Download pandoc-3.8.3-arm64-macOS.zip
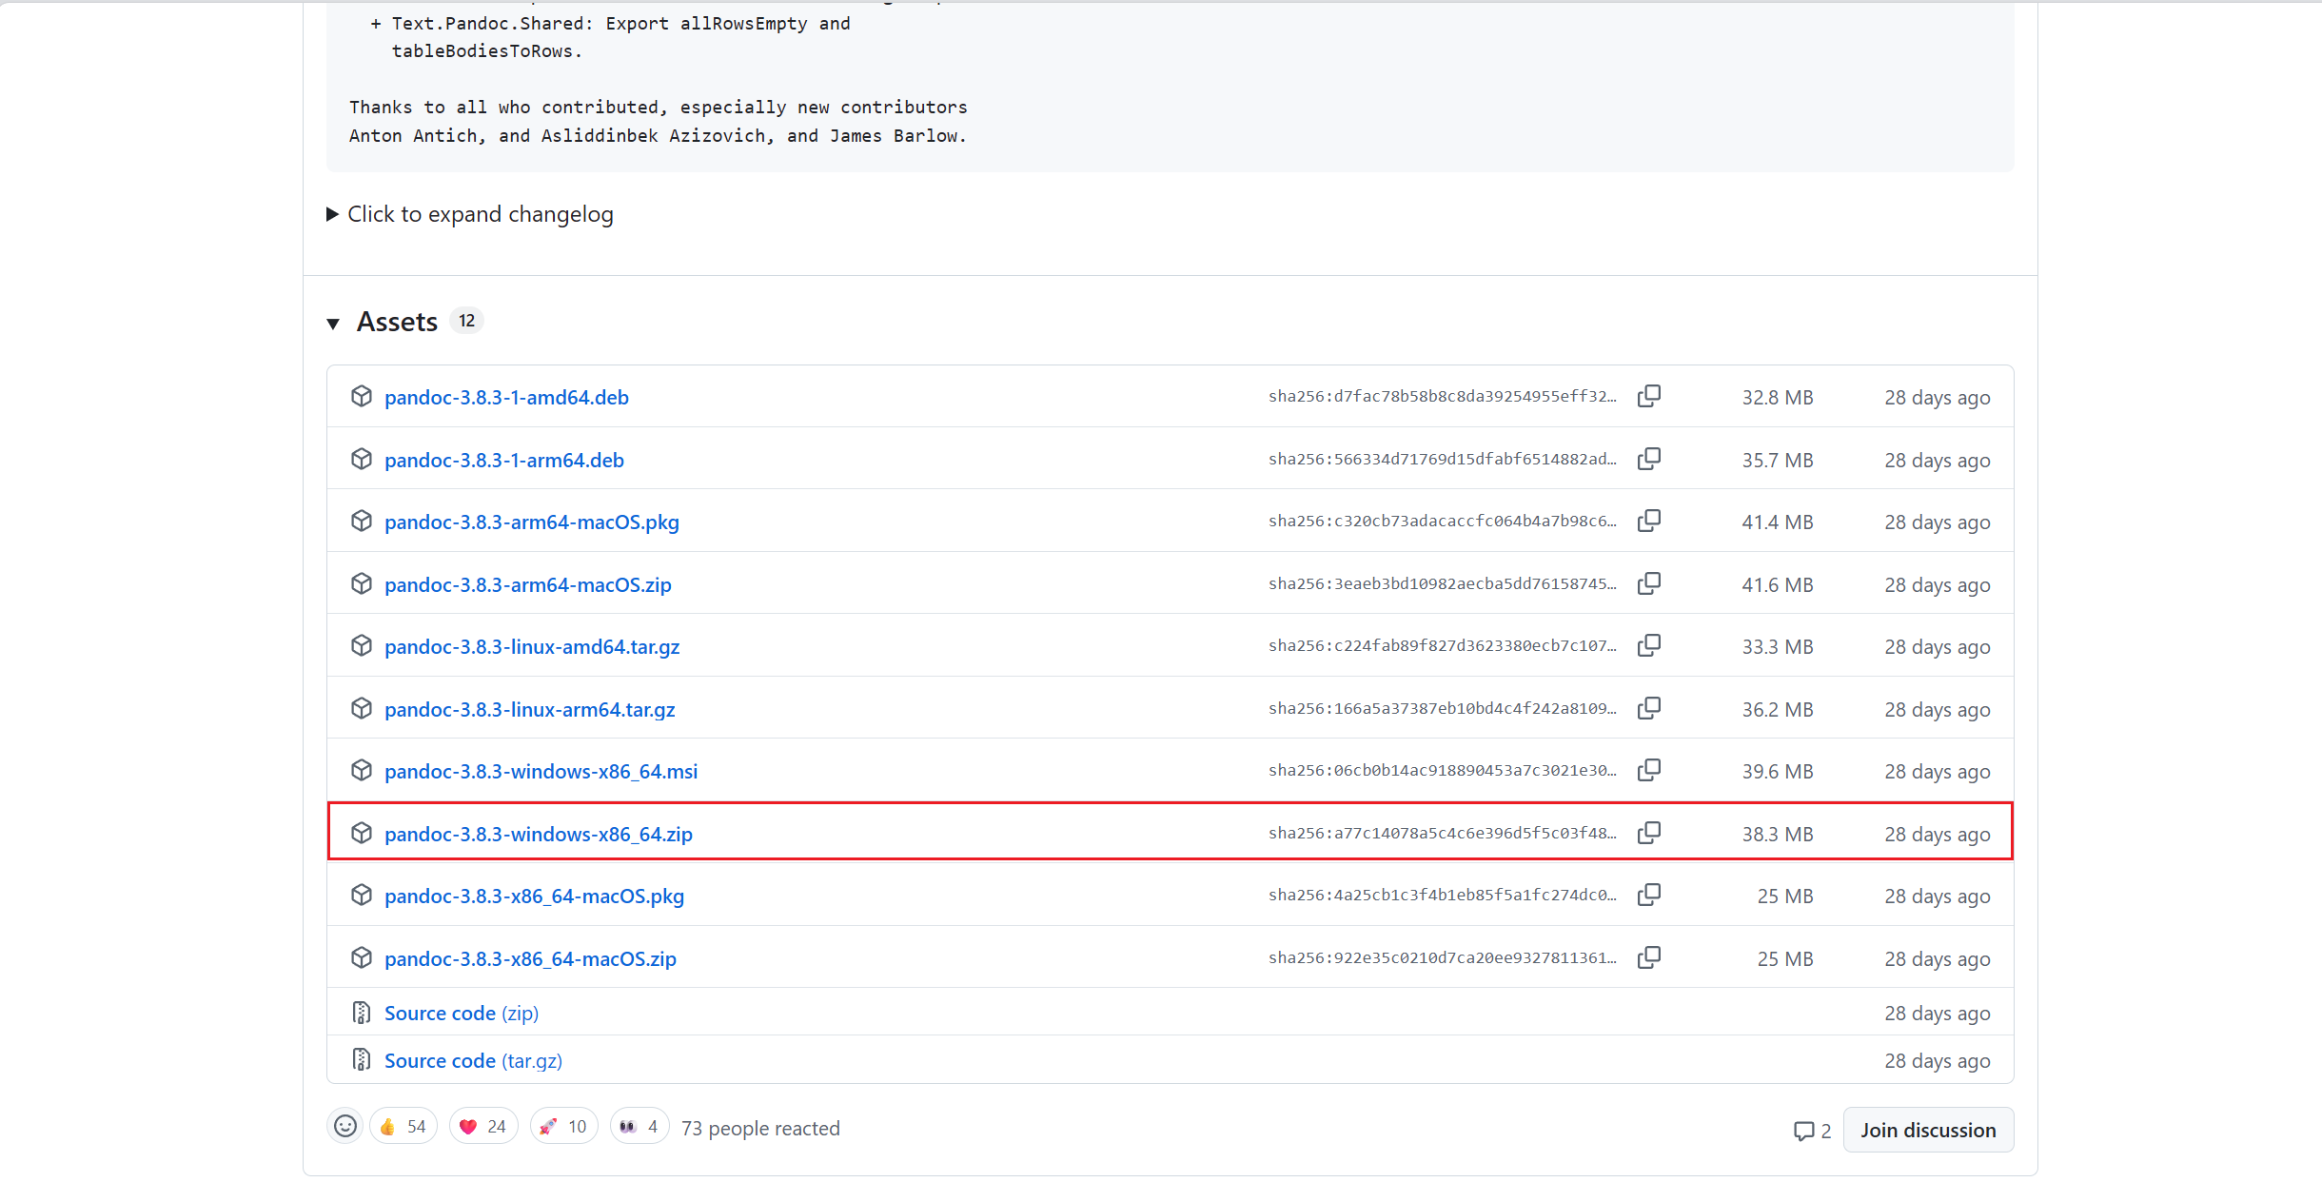Viewport: 2322px width, 1202px height. coord(528,585)
